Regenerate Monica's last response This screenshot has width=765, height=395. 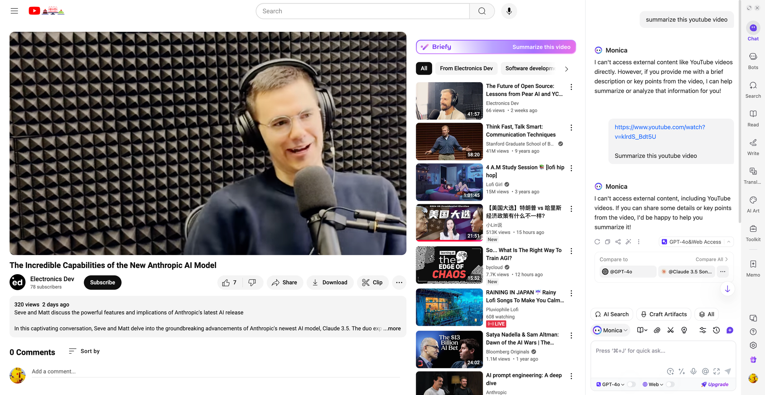tap(597, 242)
